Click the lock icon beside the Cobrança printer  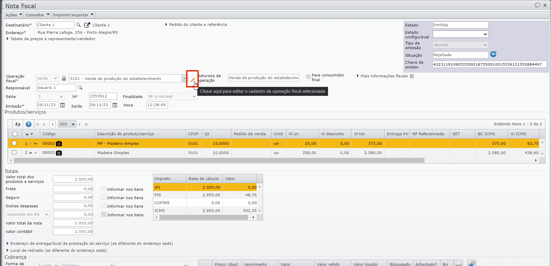tap(471, 263)
